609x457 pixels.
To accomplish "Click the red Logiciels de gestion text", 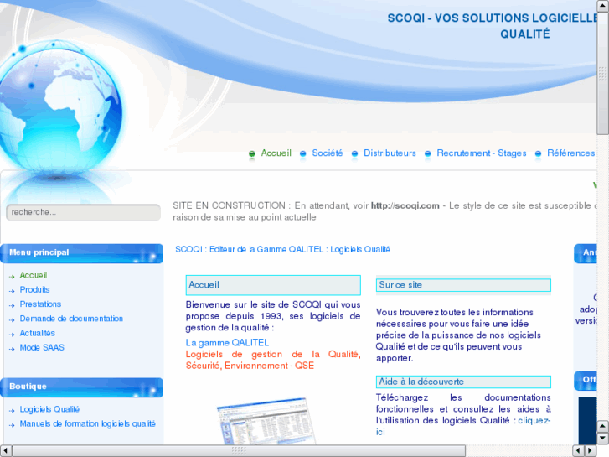I will coord(273,360).
